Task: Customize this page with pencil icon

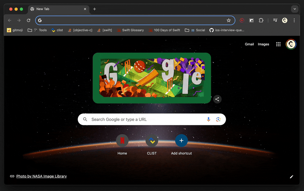Action: pos(291,177)
